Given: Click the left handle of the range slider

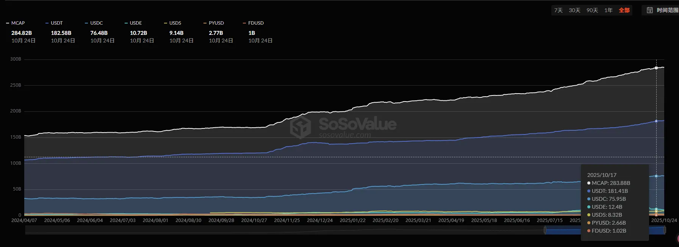Looking at the screenshot, I should click(545, 230).
